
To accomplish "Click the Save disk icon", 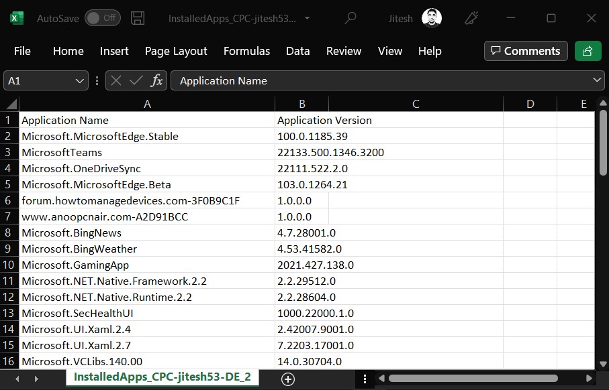I will point(138,18).
